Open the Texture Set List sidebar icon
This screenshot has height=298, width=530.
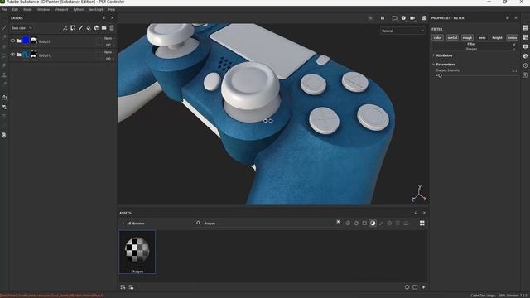pos(525,27)
